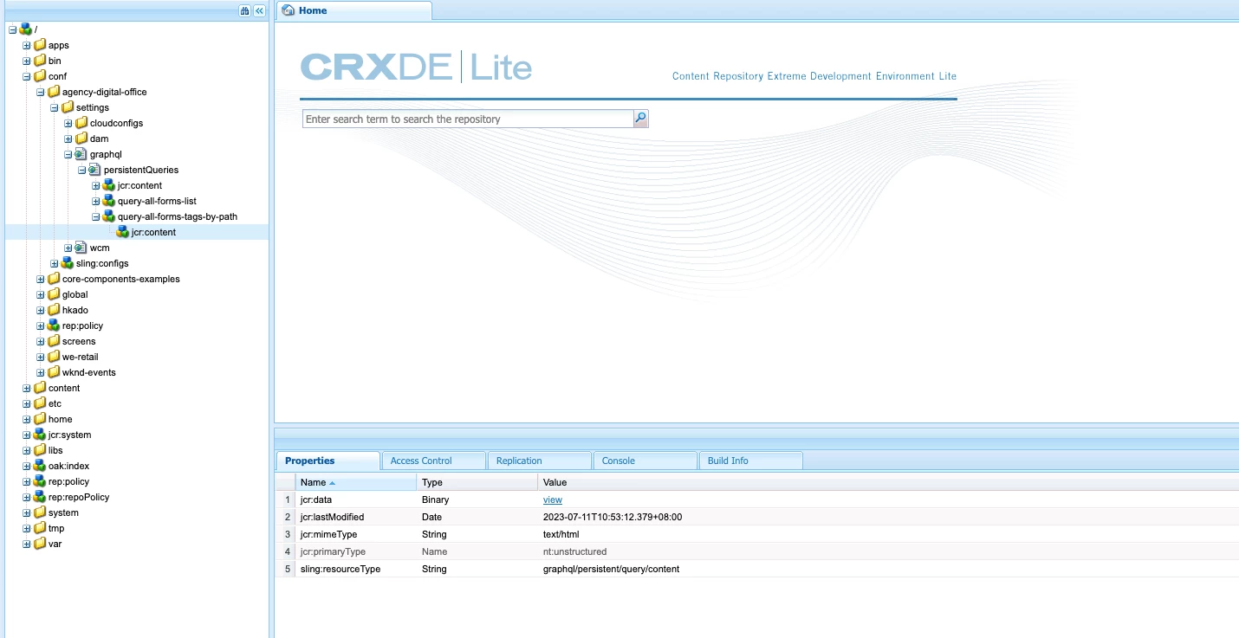
Task: Click the wknd-events folder icon
Action: (54, 372)
